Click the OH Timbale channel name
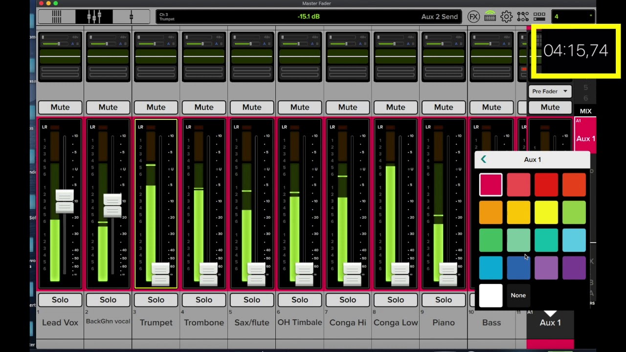Image resolution: width=626 pixels, height=352 pixels. coord(300,323)
